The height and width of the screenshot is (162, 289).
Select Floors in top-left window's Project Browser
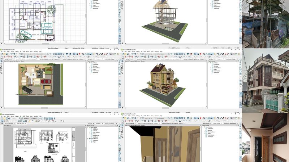pyautogui.click(x=94, y=5)
